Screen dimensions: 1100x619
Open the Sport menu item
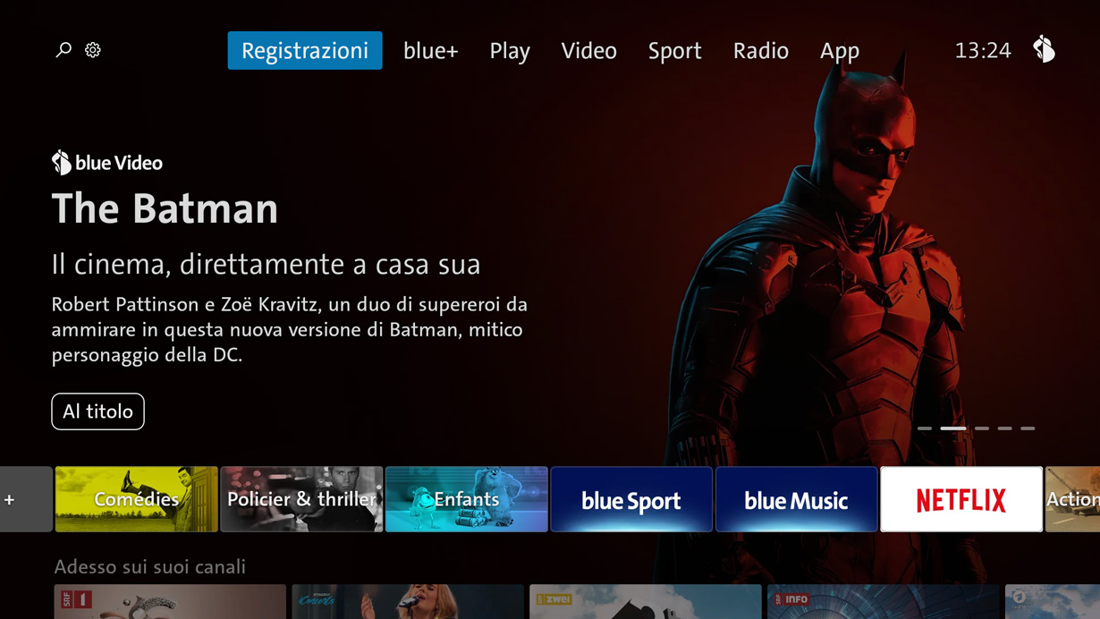(x=675, y=51)
